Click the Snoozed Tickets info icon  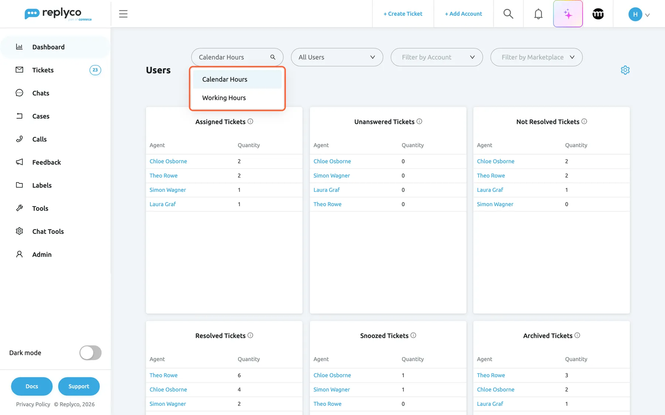(413, 335)
